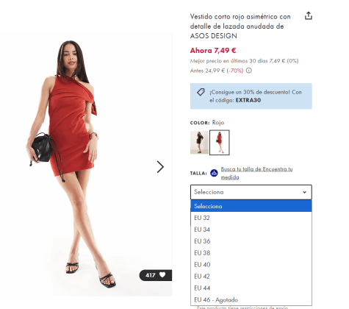
Task: Choose size EU 44
Action: [x=251, y=288]
